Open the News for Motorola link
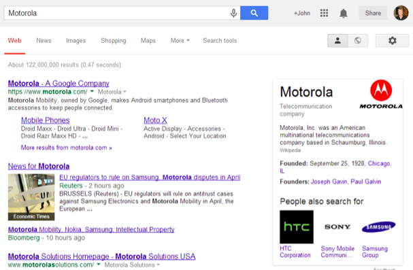 (39, 166)
